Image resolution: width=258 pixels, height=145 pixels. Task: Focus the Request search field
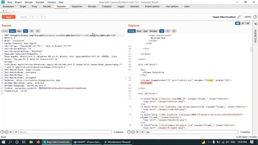tap(65, 132)
